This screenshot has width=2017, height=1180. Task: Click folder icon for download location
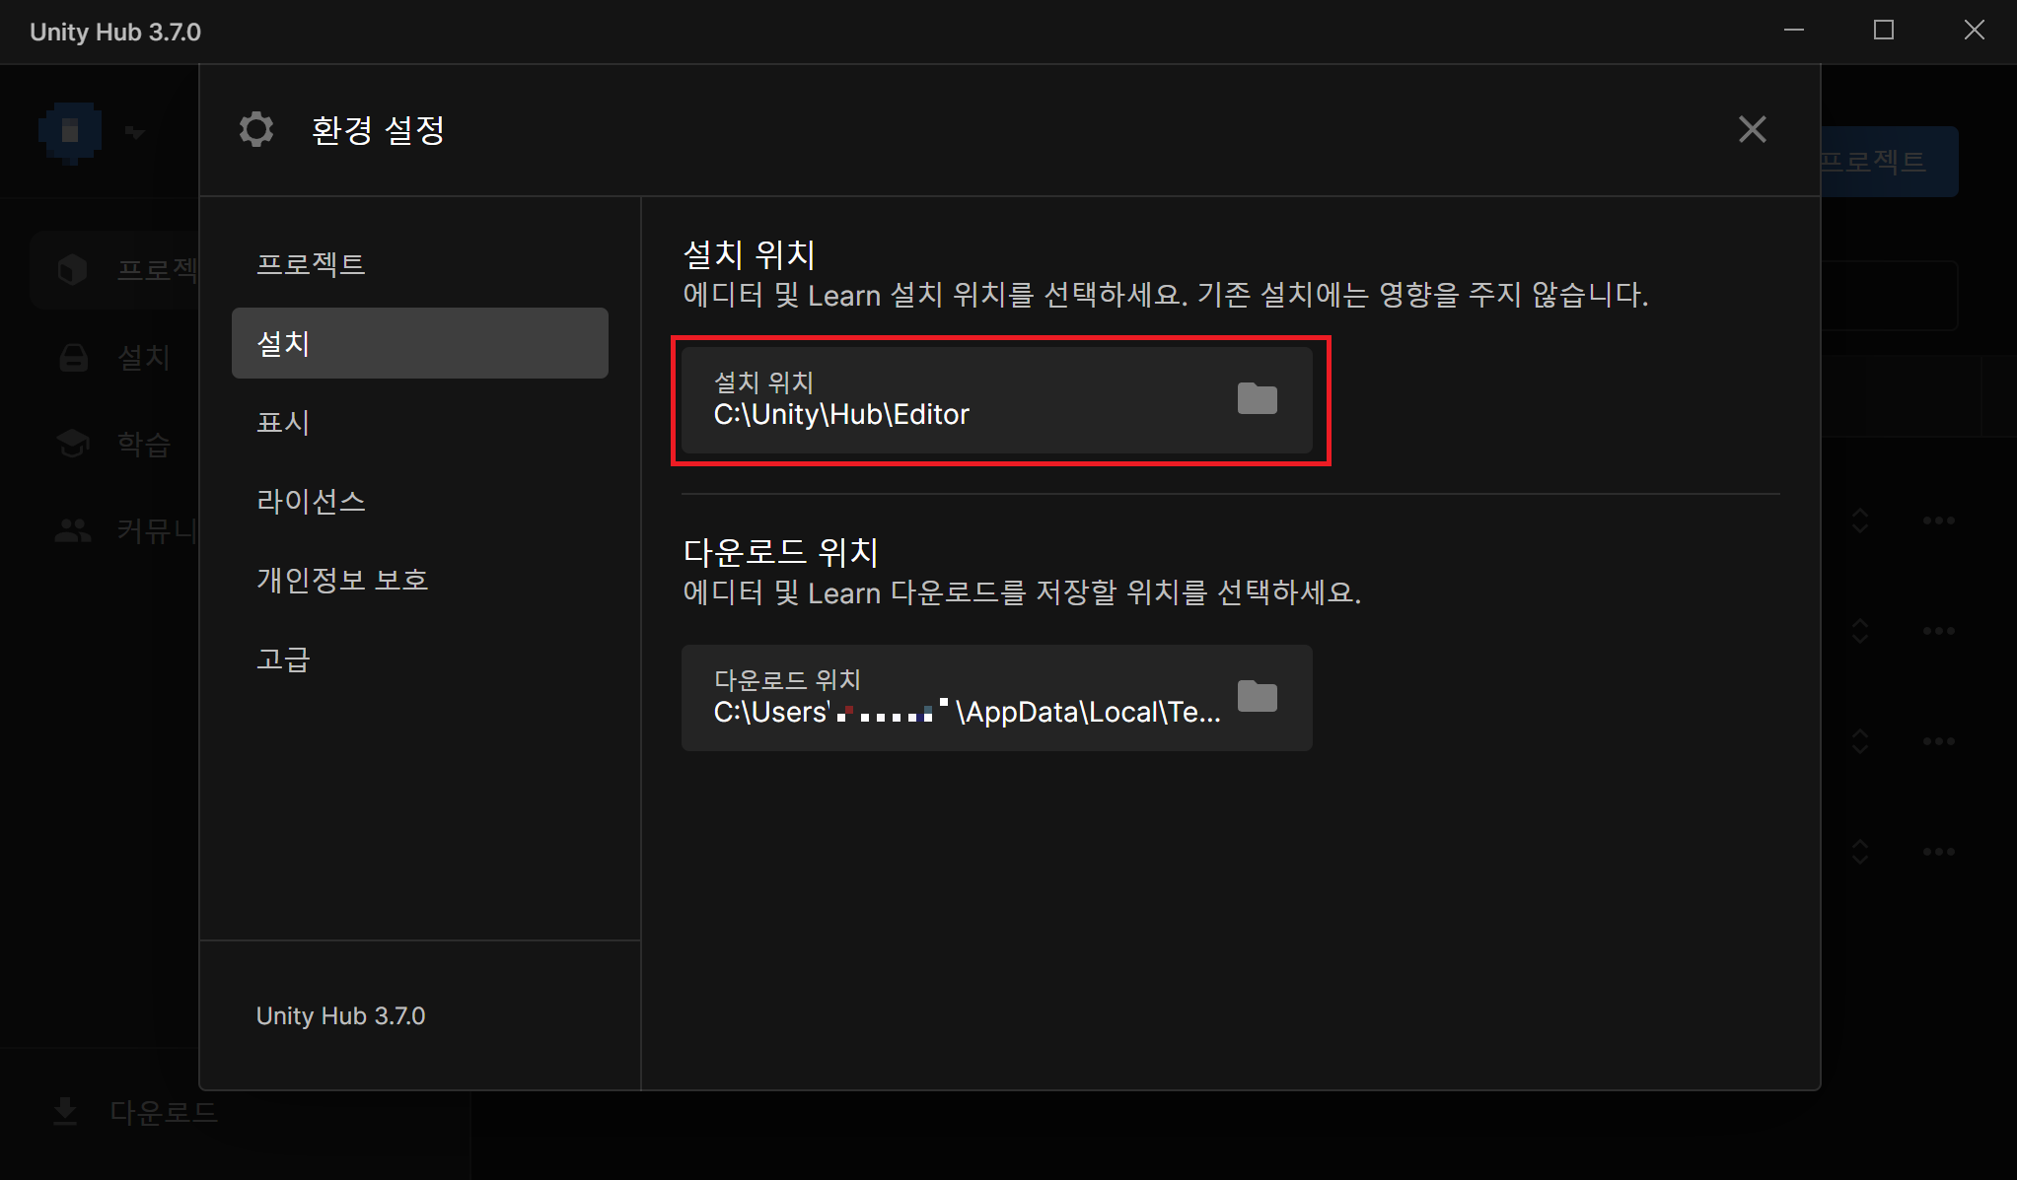(1257, 697)
